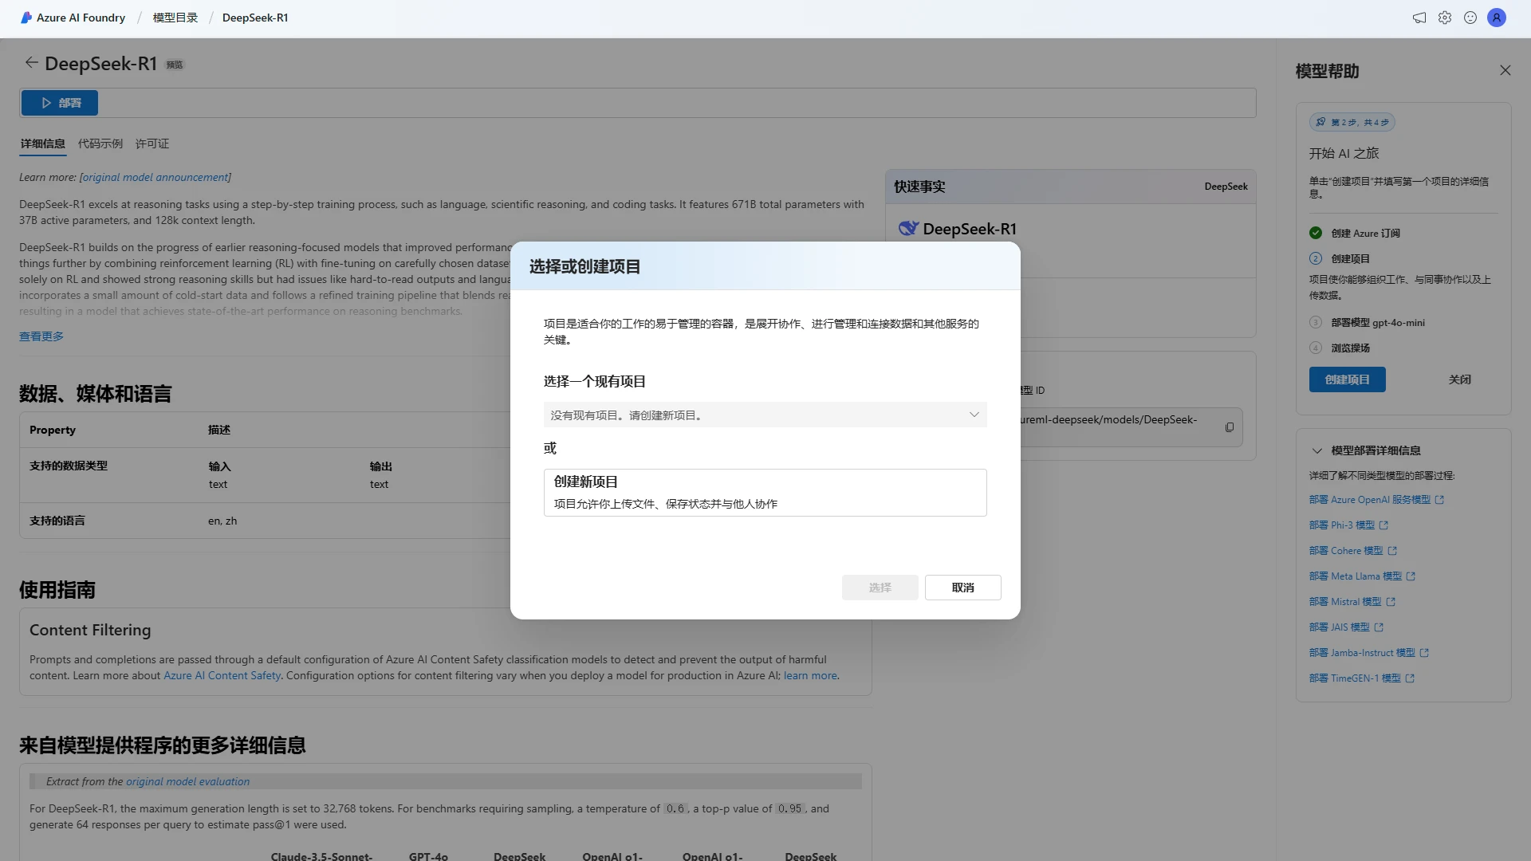Click the back arrow beside DeepSeek-R1

(31, 62)
